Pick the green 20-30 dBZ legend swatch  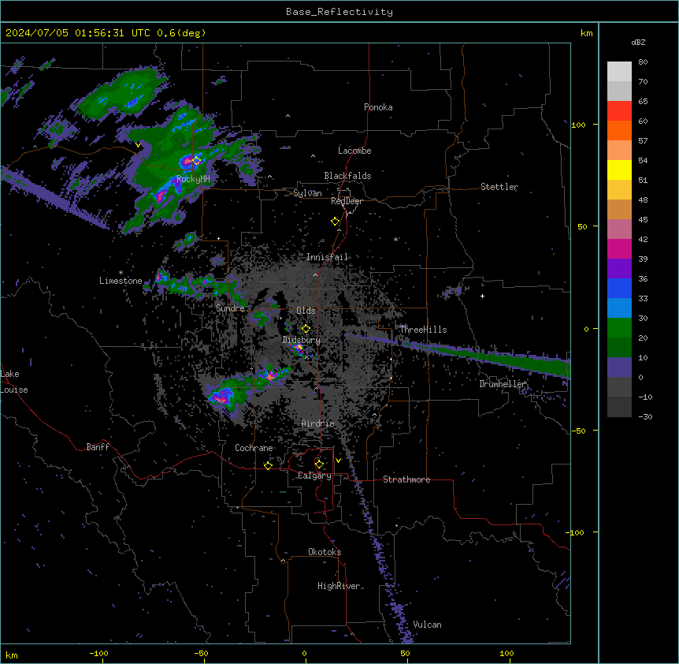coord(619,328)
